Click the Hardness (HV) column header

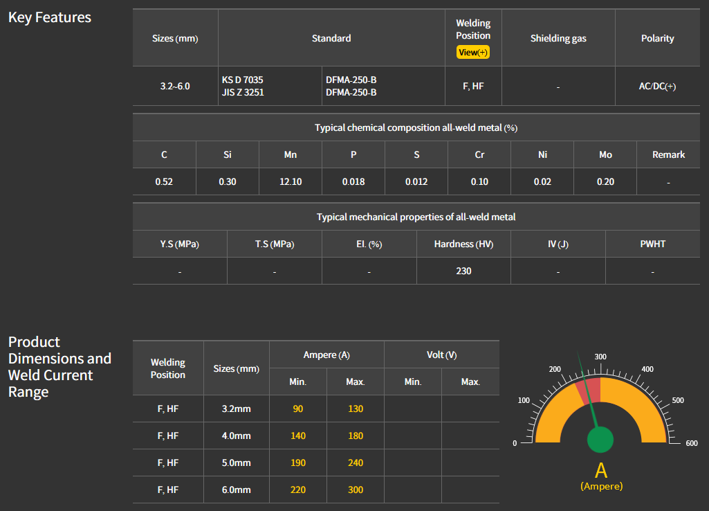463,244
